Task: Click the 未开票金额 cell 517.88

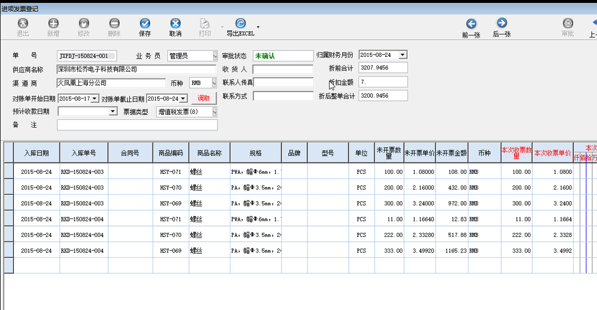Action: (x=452, y=235)
